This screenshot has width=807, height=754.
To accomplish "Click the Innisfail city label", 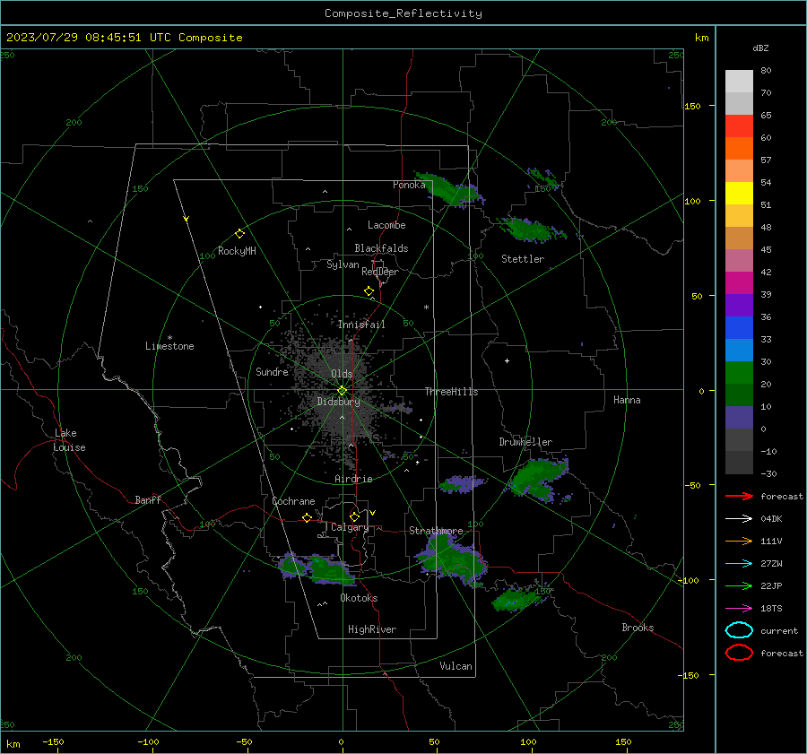I will tap(361, 325).
